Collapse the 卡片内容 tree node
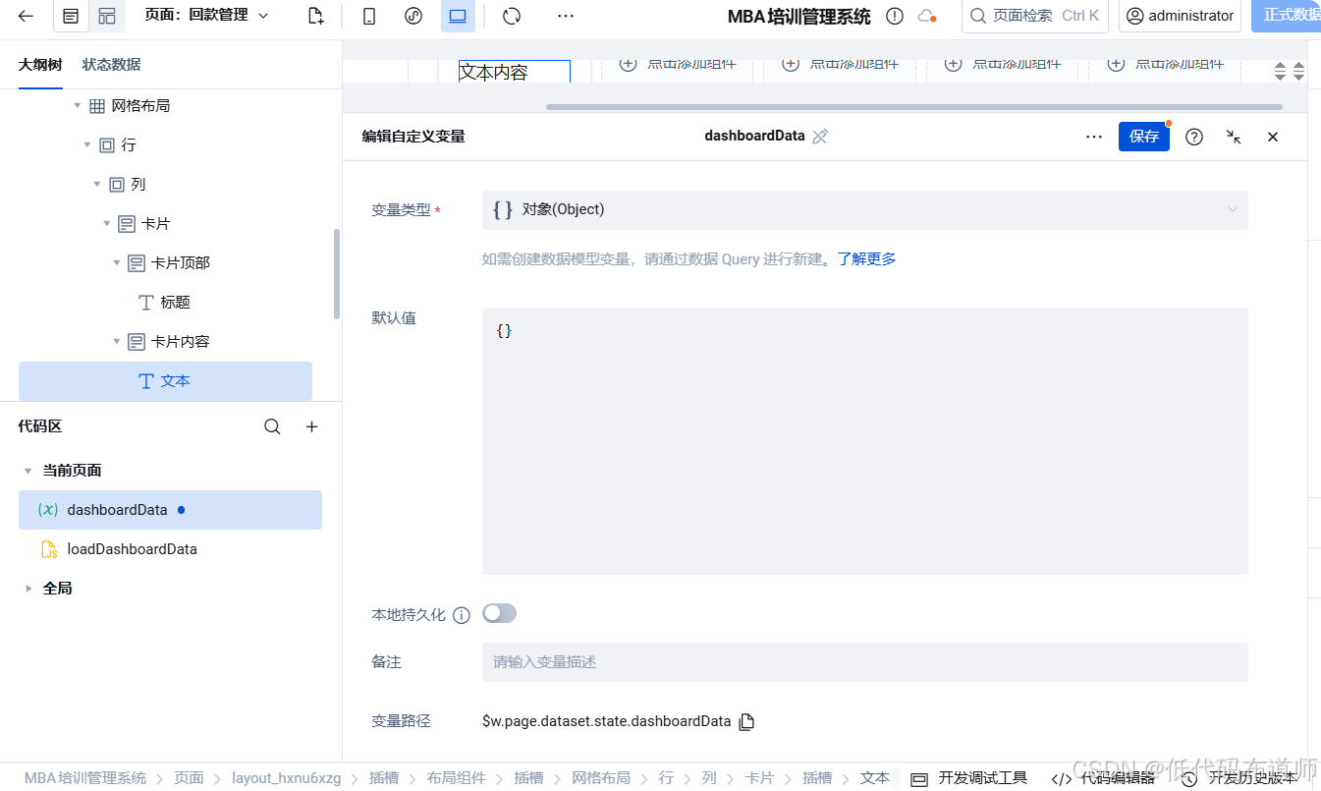Viewport: 1321px width, 791px height. click(x=117, y=341)
